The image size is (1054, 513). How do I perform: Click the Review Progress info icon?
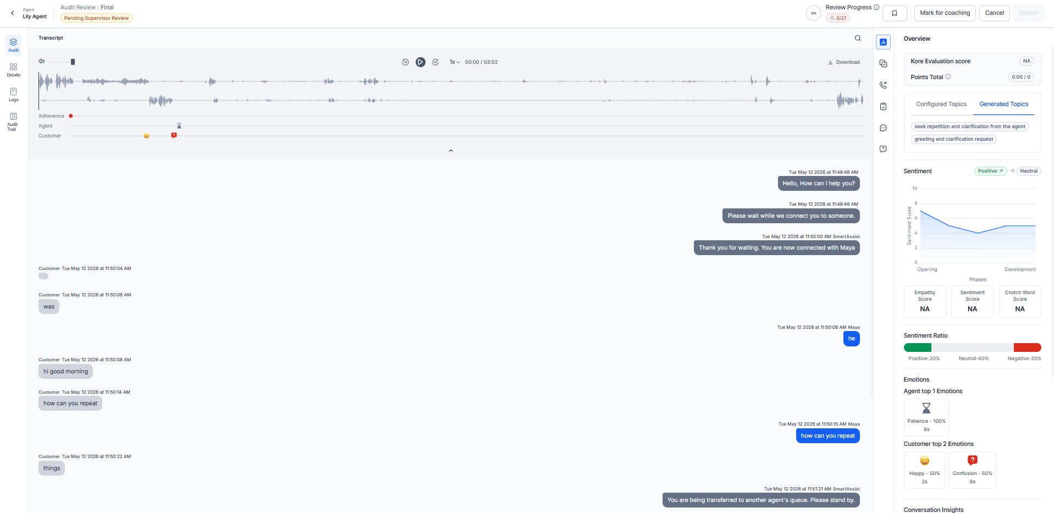tap(876, 7)
